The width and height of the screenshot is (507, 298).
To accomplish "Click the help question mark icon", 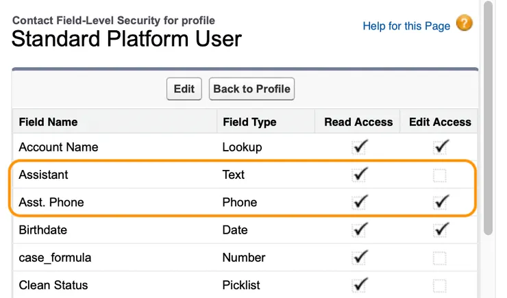I will (465, 24).
